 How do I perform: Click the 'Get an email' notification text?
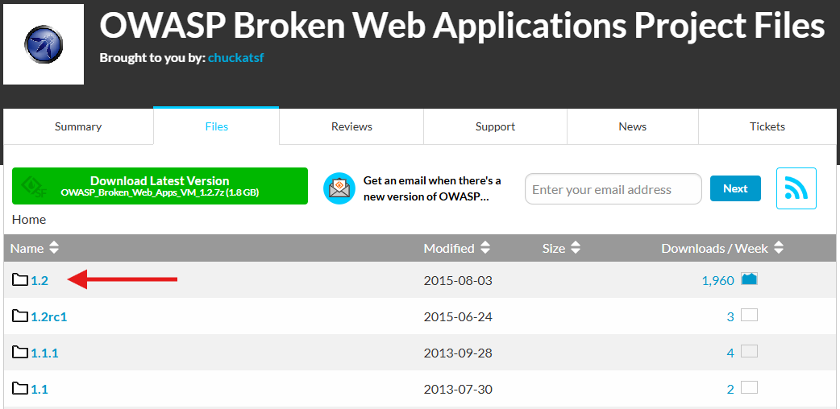point(432,188)
